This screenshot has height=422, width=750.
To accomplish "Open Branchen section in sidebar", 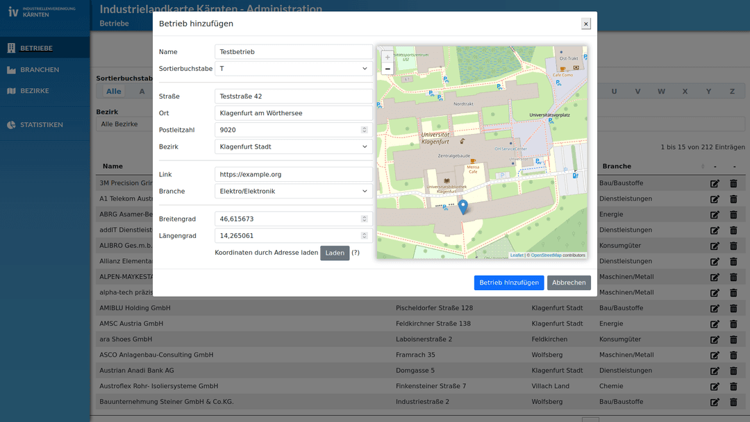I will pos(44,69).
